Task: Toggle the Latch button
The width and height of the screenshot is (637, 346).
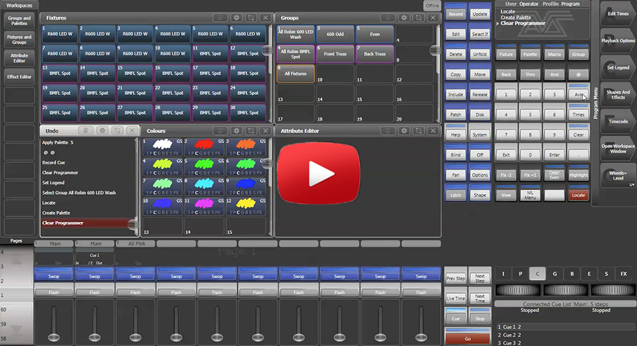Action: (x=456, y=194)
